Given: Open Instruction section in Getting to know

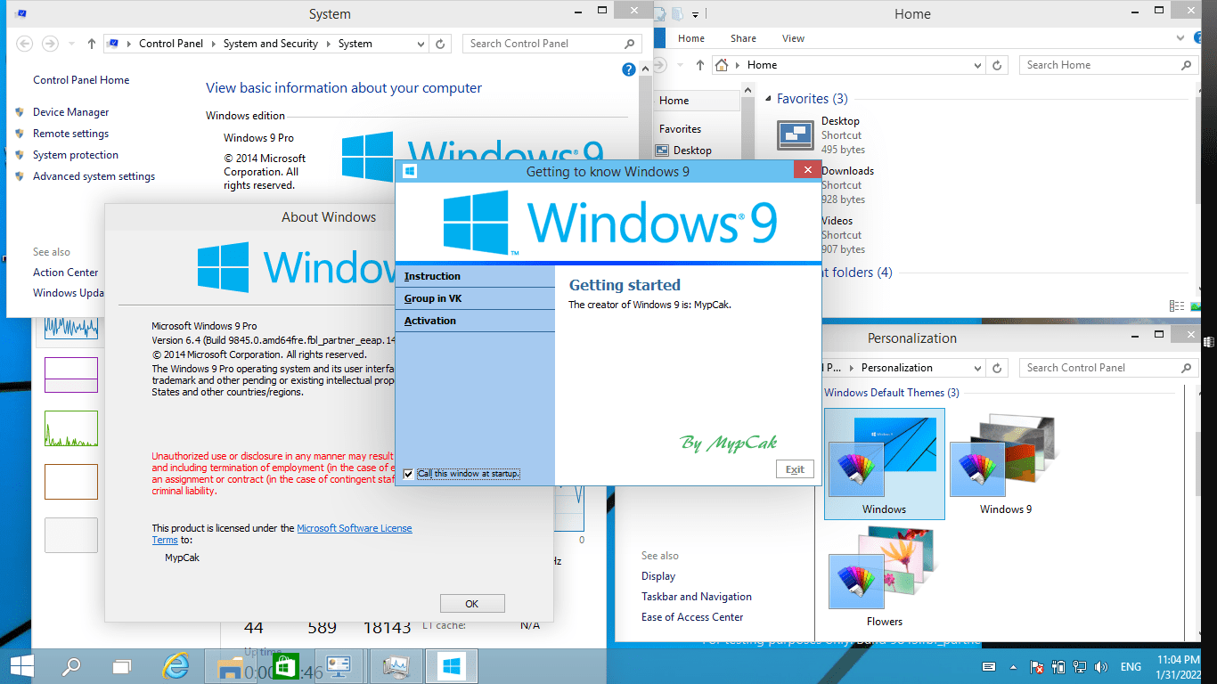Looking at the screenshot, I should pos(475,276).
